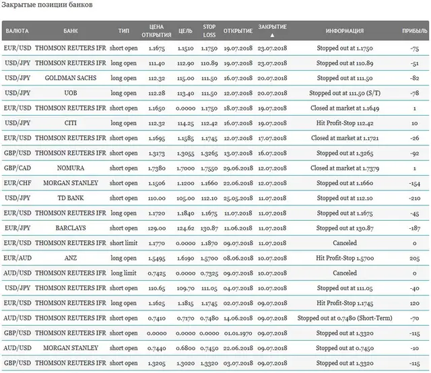Click 'Stopped out at 1.1750' info cell

[345, 48]
